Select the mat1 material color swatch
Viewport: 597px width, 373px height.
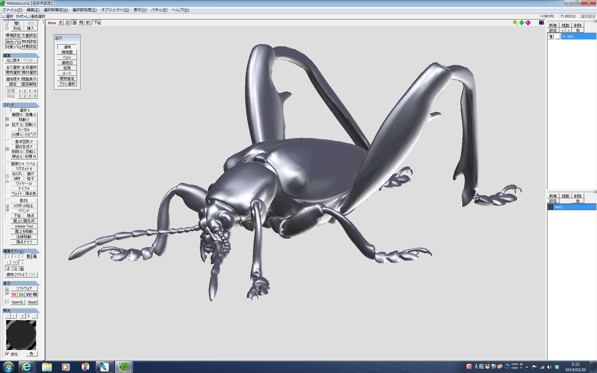tap(551, 207)
